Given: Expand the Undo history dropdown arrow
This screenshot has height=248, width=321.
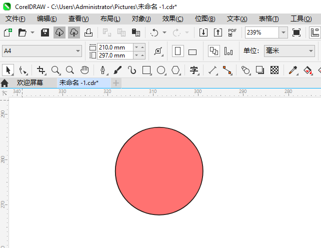Looking at the screenshot, I should [x=164, y=32].
